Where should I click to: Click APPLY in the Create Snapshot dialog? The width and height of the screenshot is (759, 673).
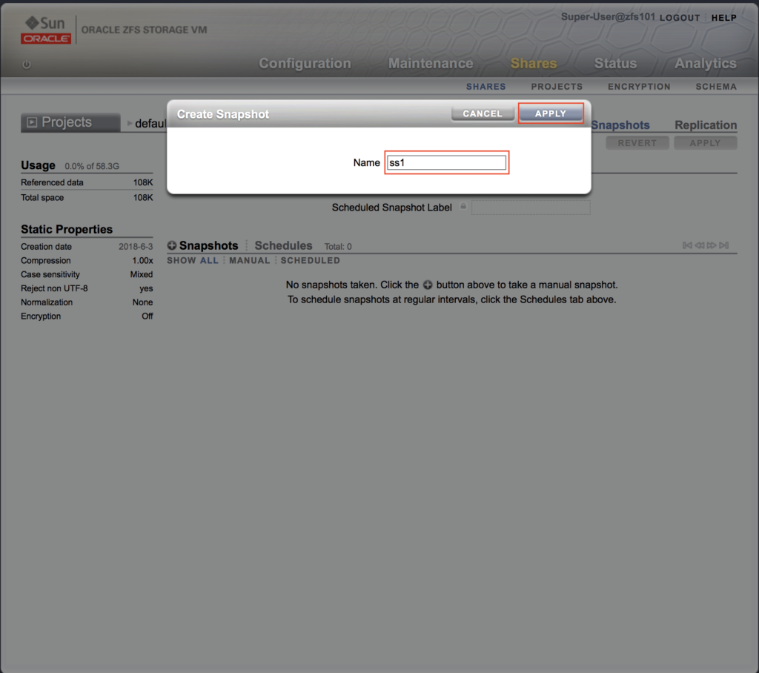pos(551,113)
